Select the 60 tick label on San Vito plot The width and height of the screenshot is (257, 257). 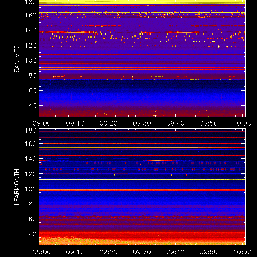33,91
